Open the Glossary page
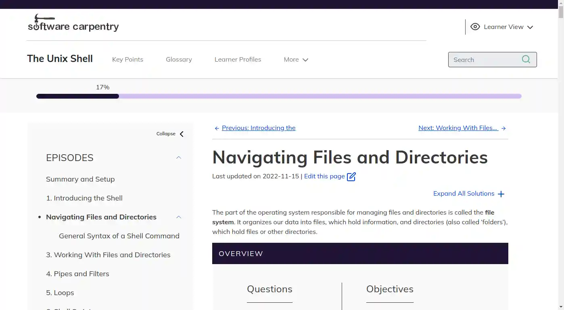Image resolution: width=564 pixels, height=310 pixels. pos(179,59)
